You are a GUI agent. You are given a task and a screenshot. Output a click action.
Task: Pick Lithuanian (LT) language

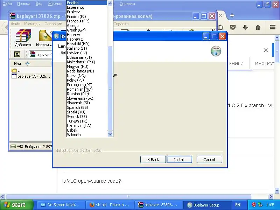[x=87, y=57]
